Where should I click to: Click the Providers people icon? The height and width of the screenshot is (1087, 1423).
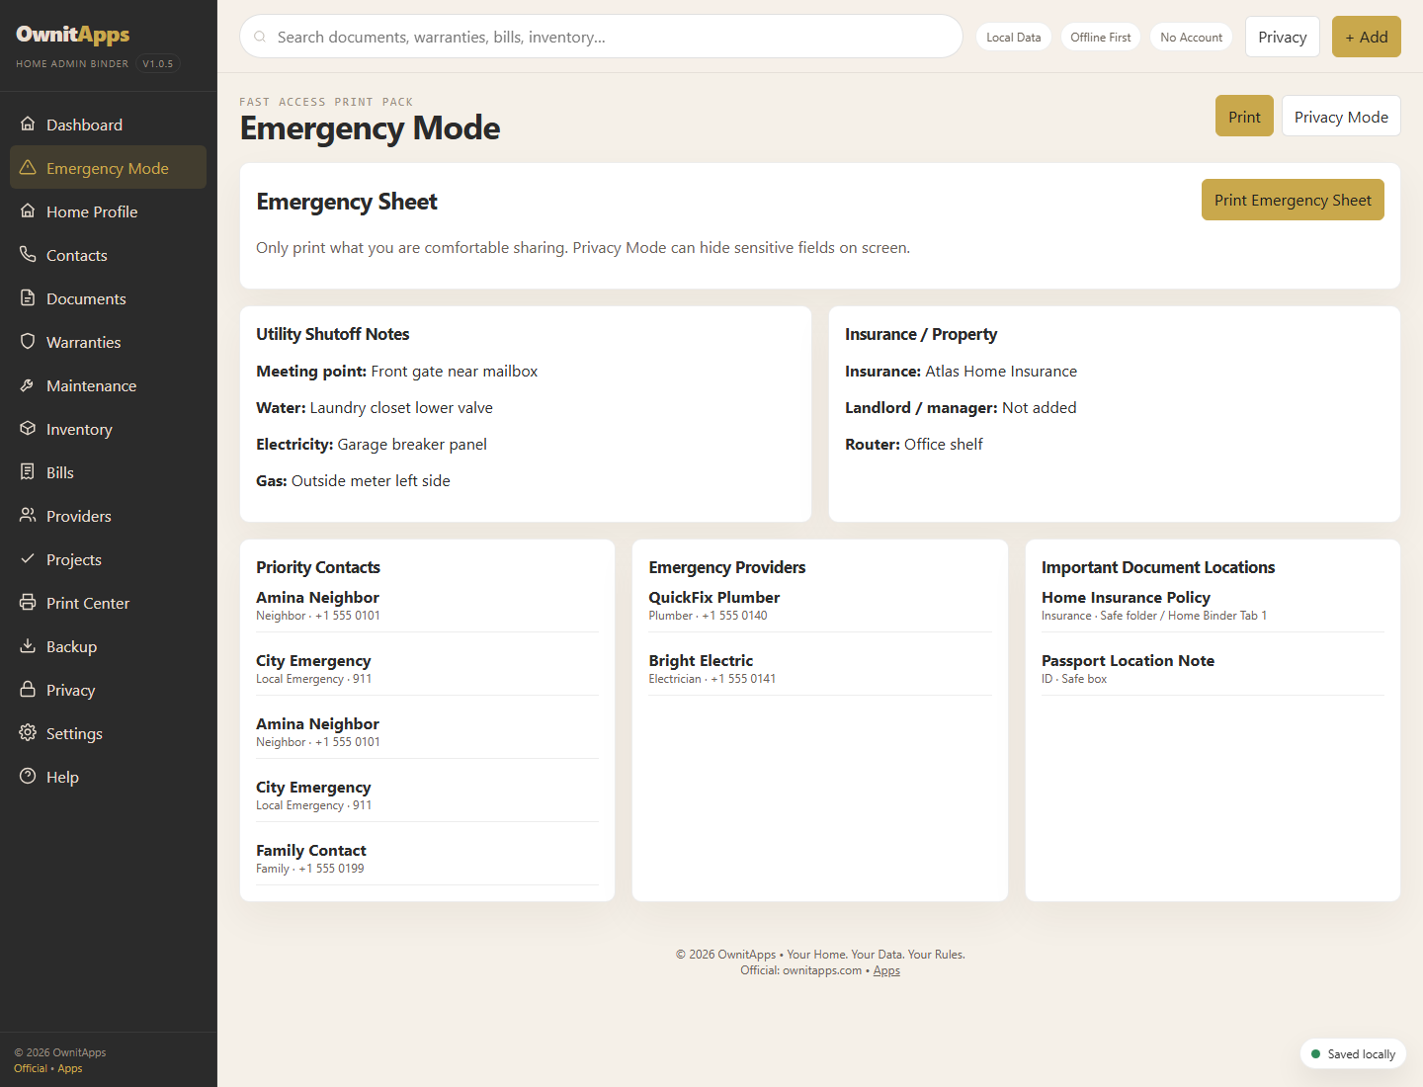(28, 516)
